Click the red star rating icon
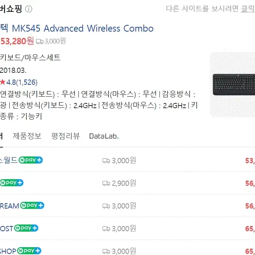The image size is (255, 255). [x=3, y=82]
